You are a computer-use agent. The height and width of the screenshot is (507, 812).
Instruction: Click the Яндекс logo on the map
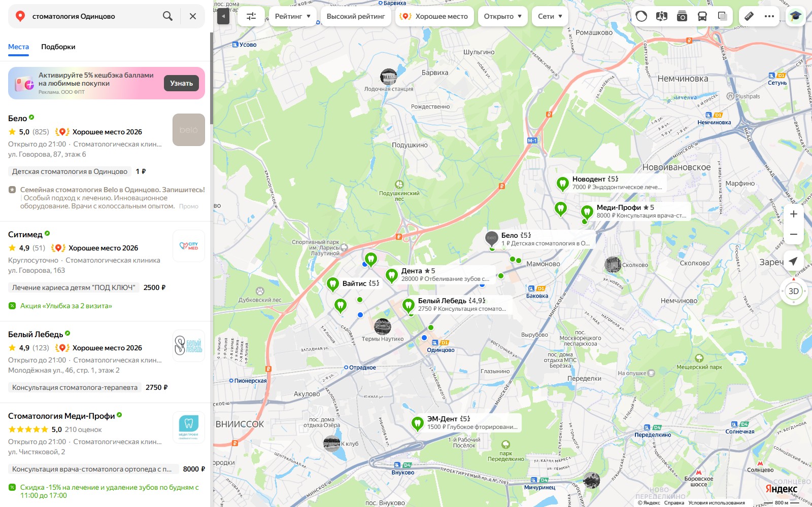click(x=781, y=489)
